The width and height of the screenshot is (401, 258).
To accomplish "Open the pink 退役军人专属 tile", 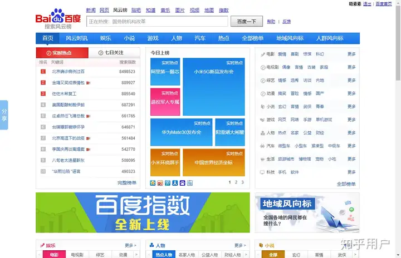I will (165, 102).
